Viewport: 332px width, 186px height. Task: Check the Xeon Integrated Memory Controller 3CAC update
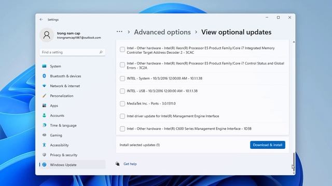(122, 50)
